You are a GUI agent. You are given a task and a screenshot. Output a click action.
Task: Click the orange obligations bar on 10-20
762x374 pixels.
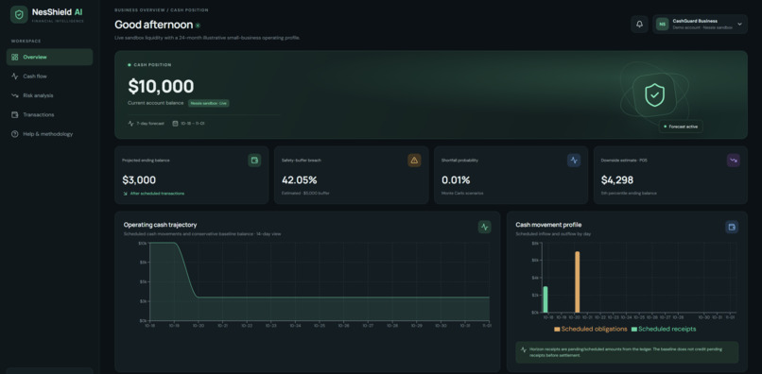click(578, 282)
